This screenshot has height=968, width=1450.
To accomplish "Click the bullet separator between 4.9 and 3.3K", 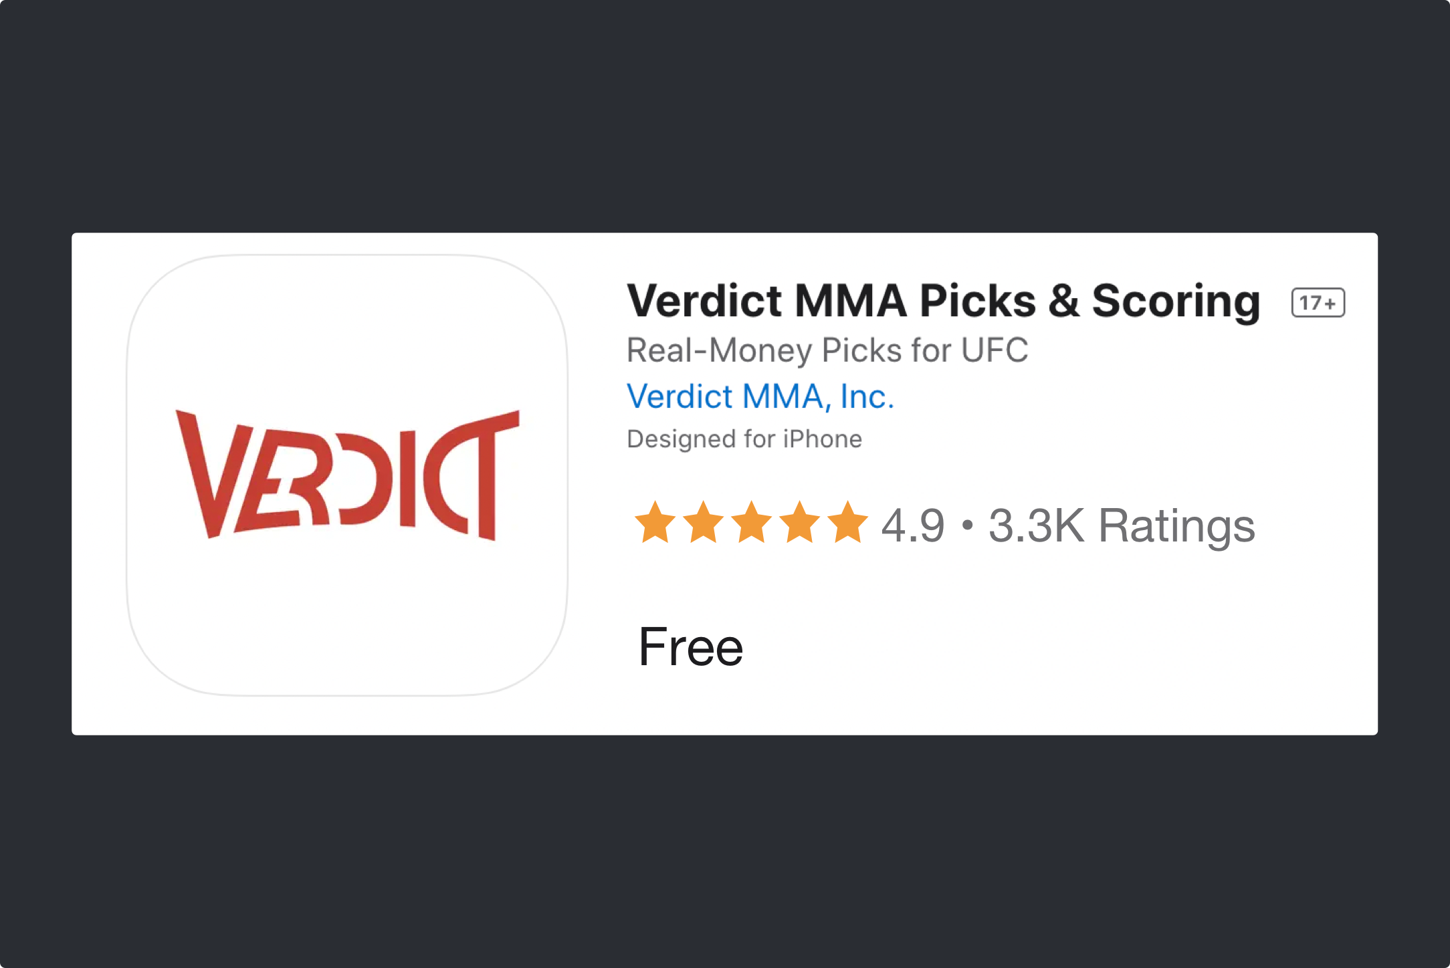I will pos(967,525).
